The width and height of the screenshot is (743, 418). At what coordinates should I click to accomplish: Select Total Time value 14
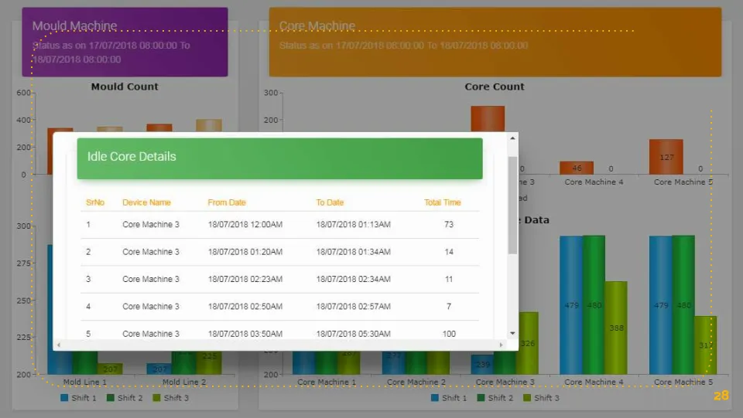pyautogui.click(x=449, y=252)
